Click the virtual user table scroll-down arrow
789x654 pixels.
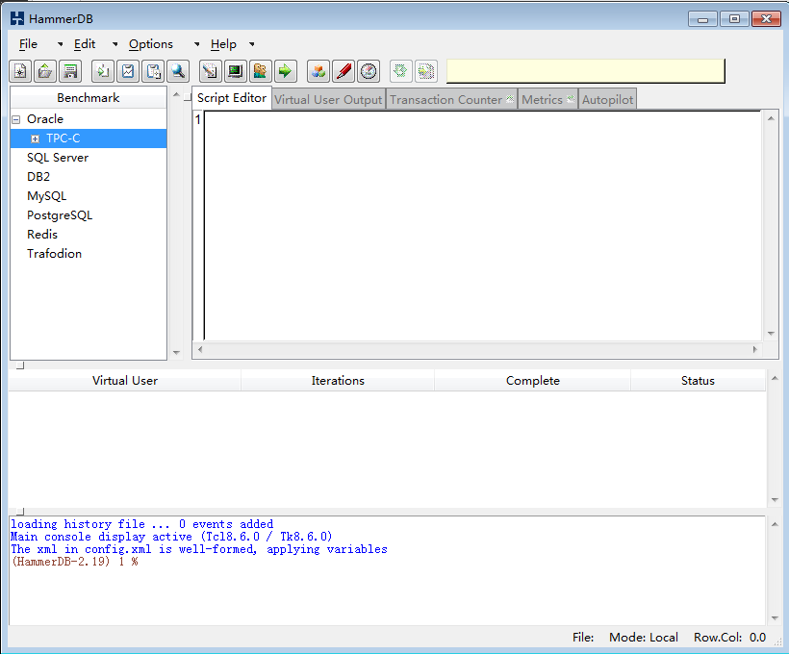[775, 499]
